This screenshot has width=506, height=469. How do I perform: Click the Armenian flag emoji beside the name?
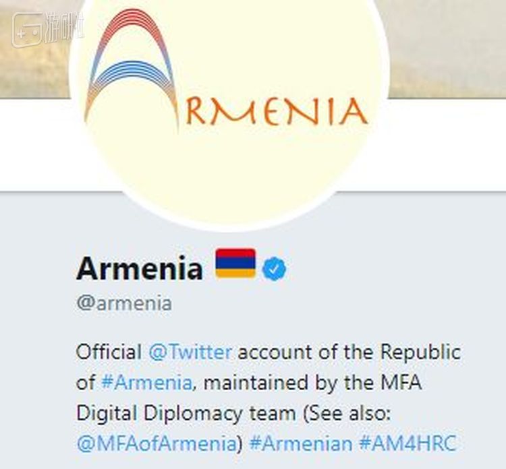[x=235, y=263]
